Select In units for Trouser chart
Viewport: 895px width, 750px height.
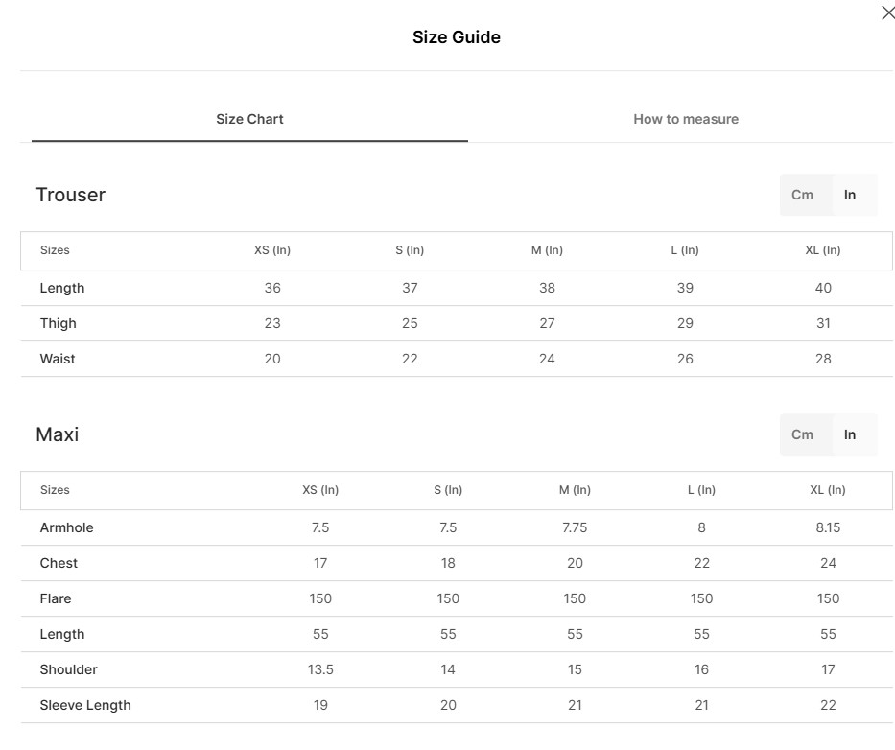[x=850, y=195]
